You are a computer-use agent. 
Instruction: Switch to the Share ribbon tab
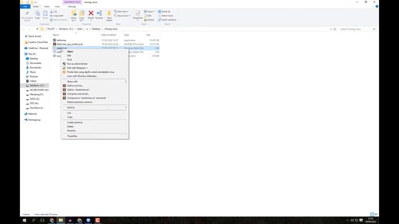tap(47, 6)
